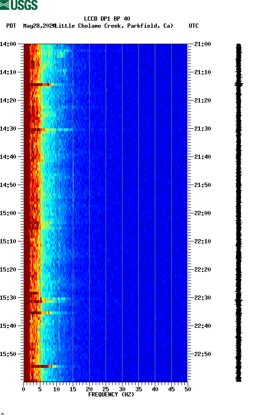Click the 40 Hz frequency axis label
259x419 pixels.
(155, 389)
